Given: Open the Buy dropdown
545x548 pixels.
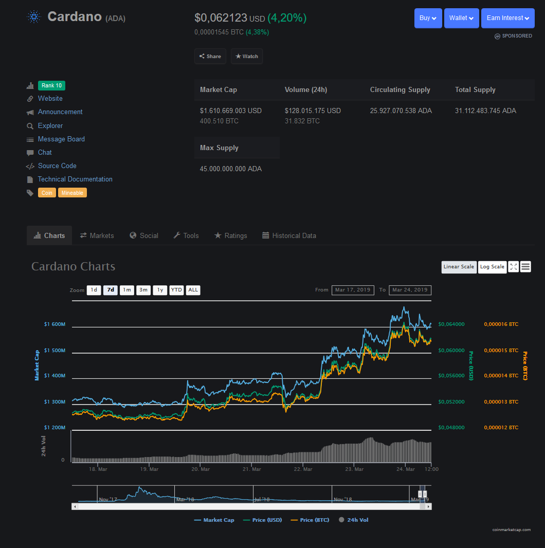Looking at the screenshot, I should [x=428, y=18].
